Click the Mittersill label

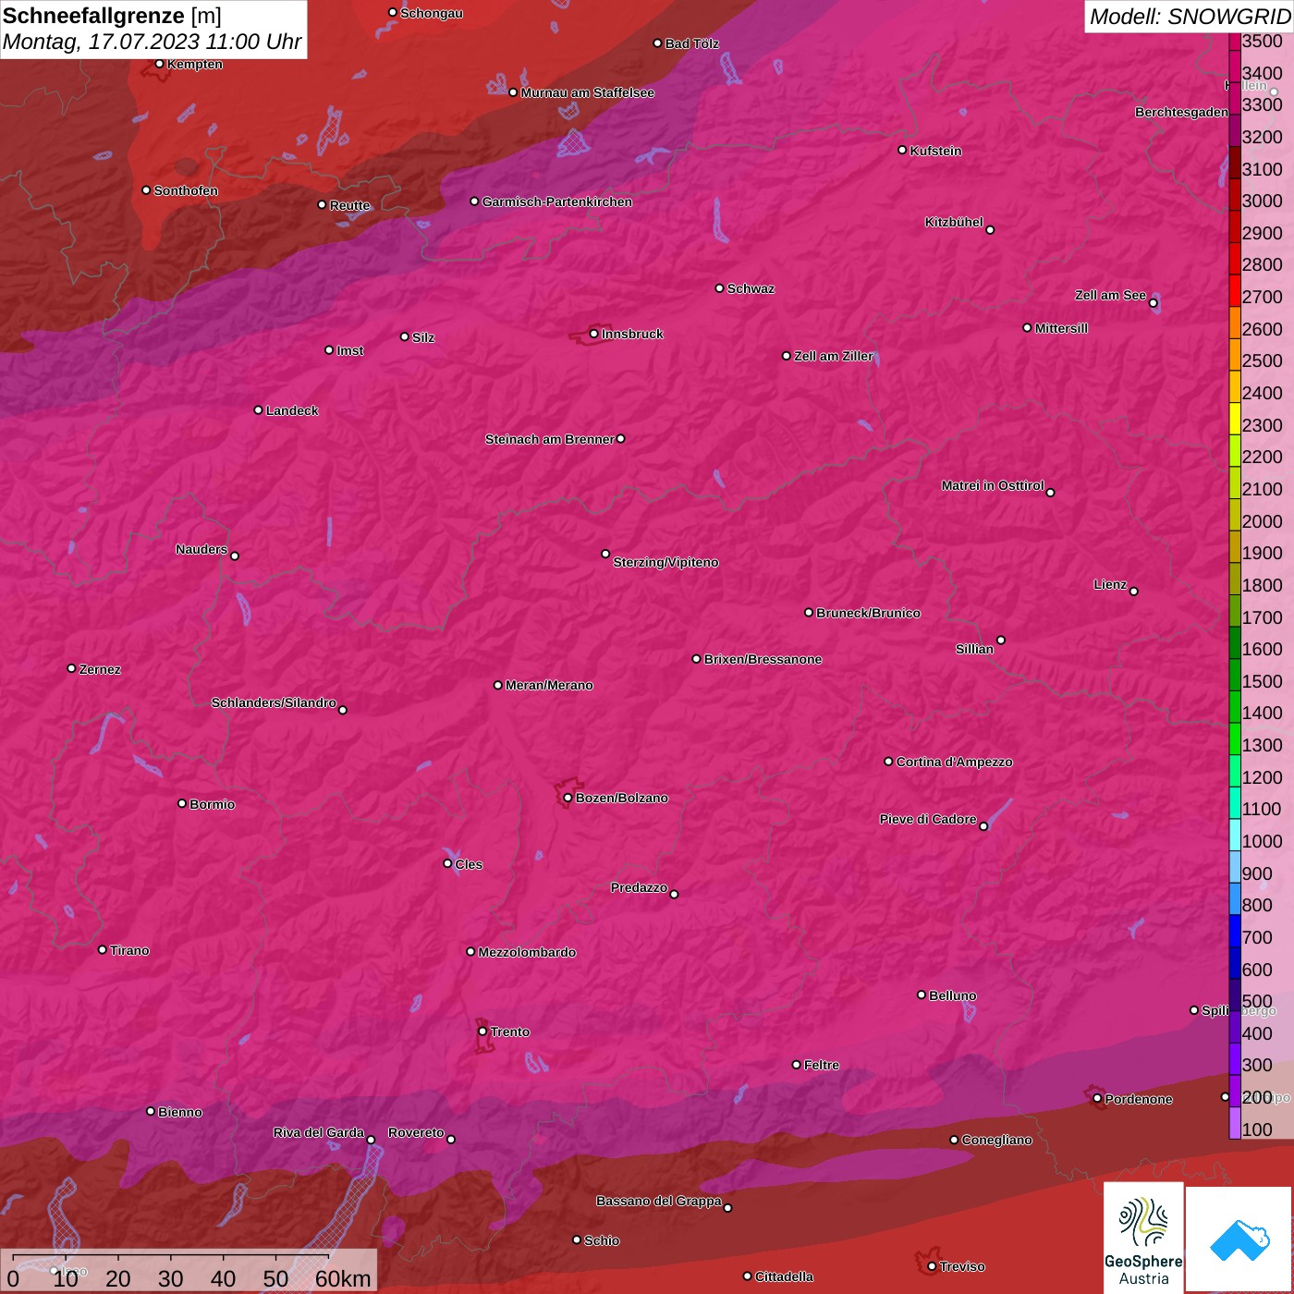1061,328
